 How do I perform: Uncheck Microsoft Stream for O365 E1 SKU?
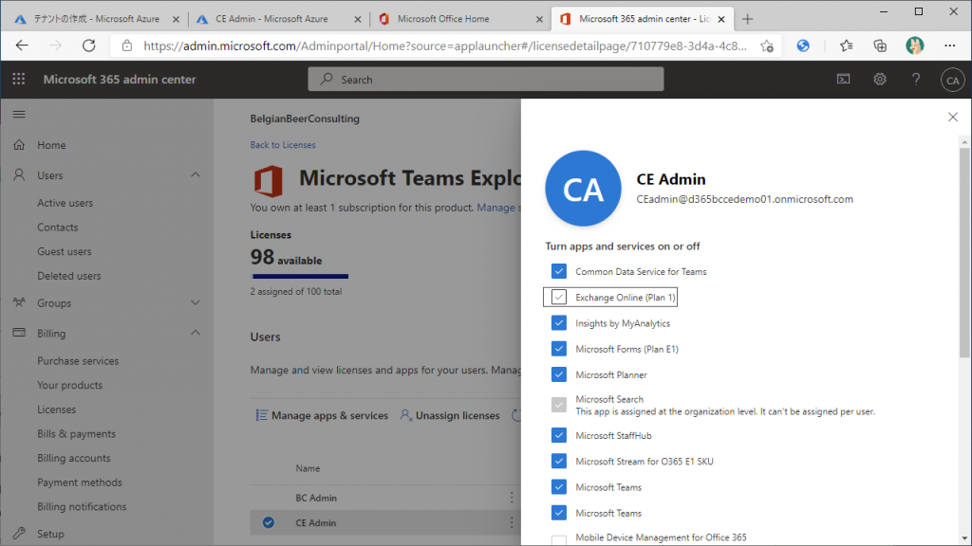[558, 462]
